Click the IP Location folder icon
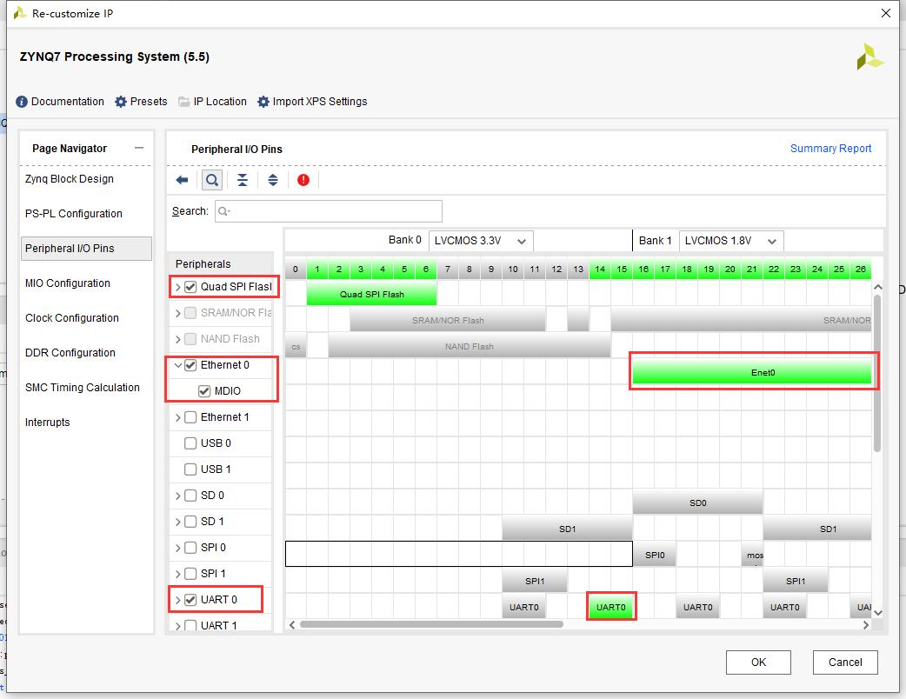The image size is (906, 699). tap(183, 102)
